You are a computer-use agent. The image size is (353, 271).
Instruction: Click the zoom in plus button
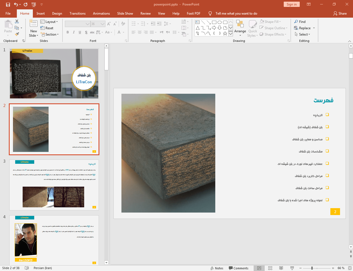(x=333, y=268)
